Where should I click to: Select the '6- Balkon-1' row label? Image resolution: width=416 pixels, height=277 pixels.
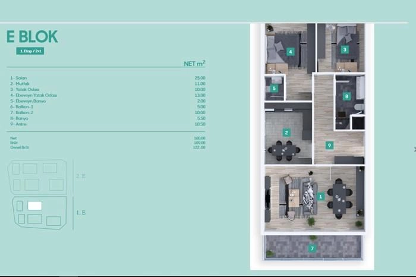[x=22, y=106]
